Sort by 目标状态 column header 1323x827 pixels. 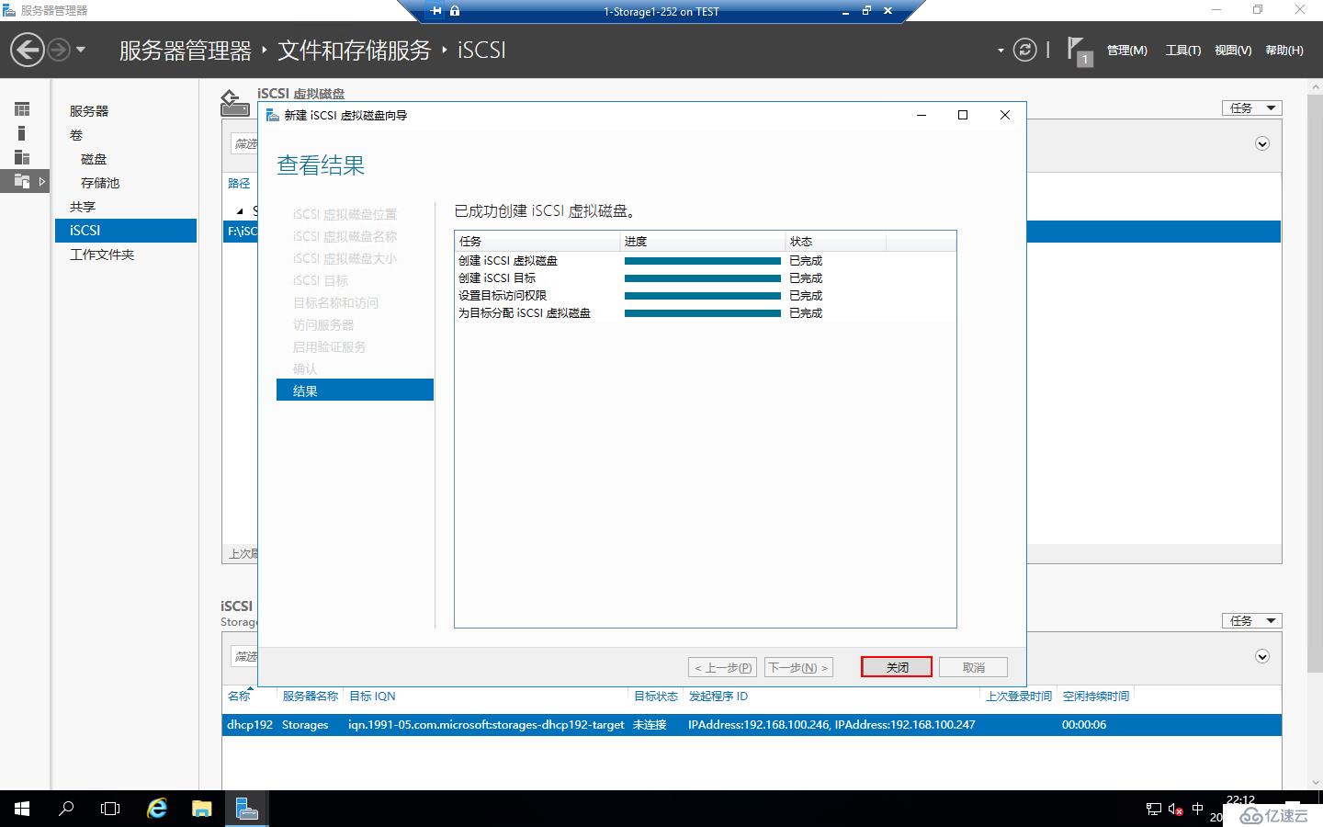coord(656,696)
